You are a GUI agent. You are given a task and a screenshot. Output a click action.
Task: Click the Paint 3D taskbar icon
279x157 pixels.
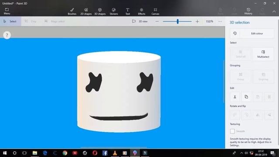pos(135,153)
